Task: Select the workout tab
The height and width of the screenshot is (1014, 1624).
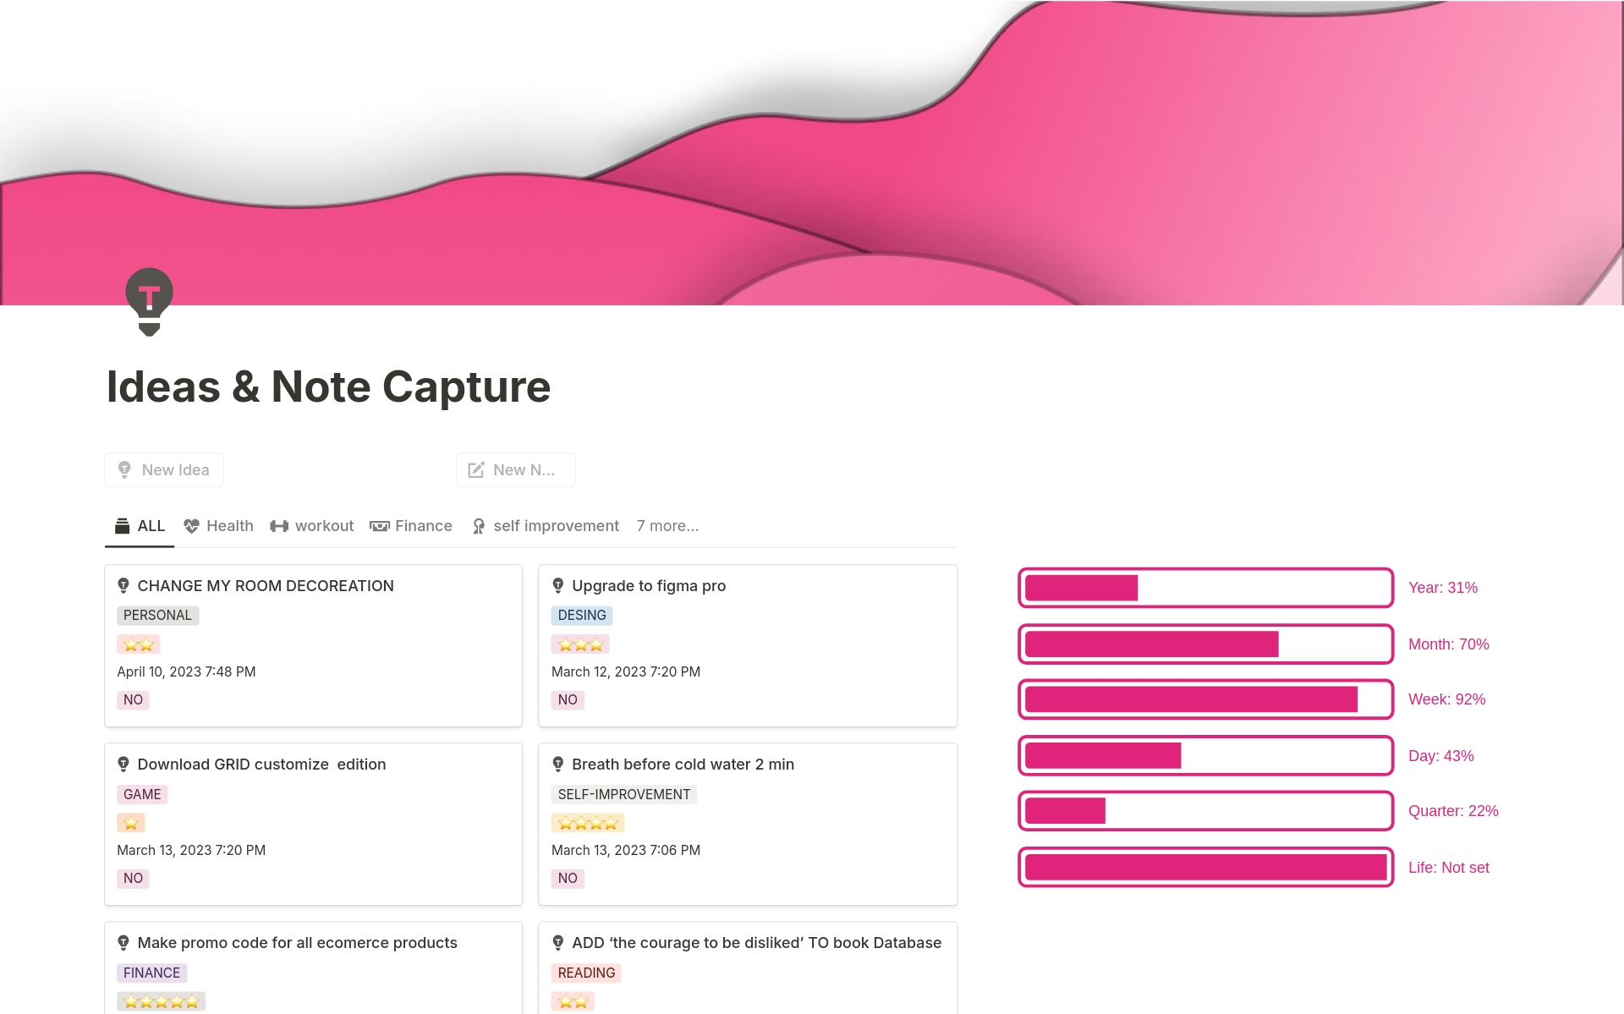Action: 324,526
